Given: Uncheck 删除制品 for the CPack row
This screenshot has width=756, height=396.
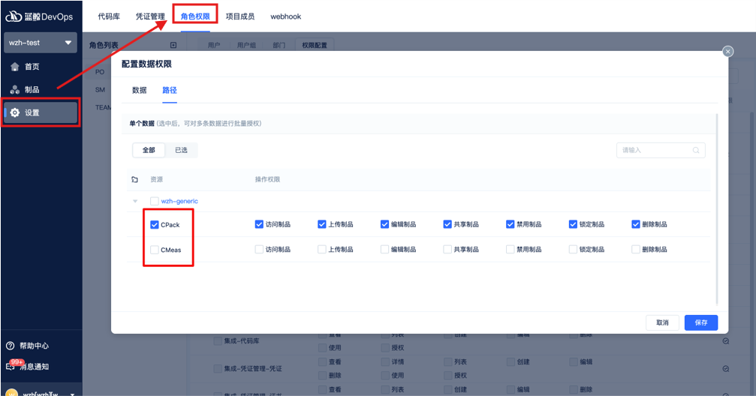Looking at the screenshot, I should coord(636,224).
